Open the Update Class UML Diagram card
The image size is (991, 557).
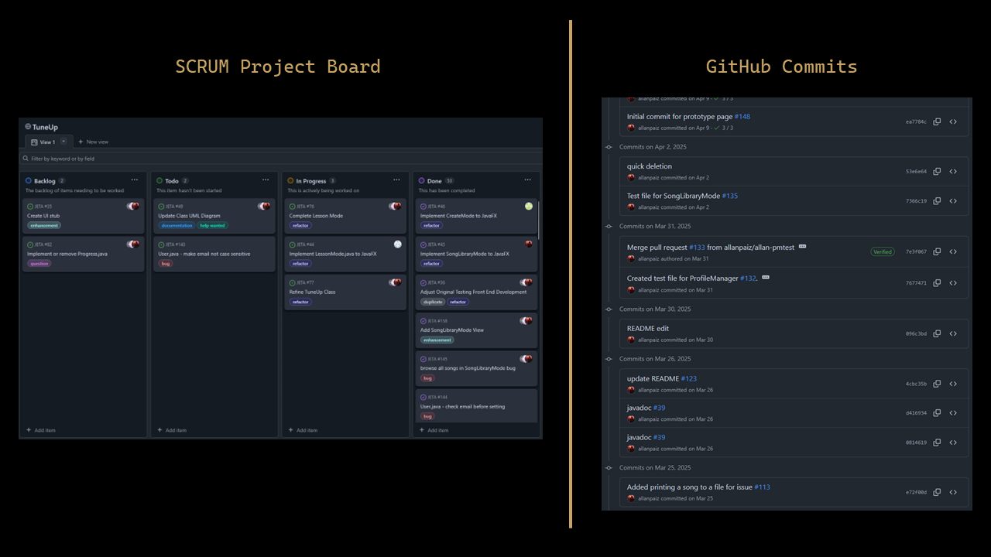click(x=214, y=216)
